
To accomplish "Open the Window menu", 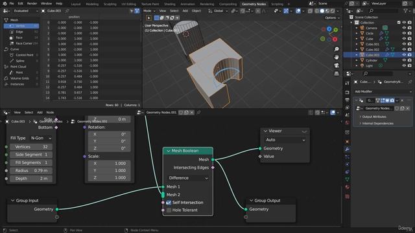I will click(46, 4).
